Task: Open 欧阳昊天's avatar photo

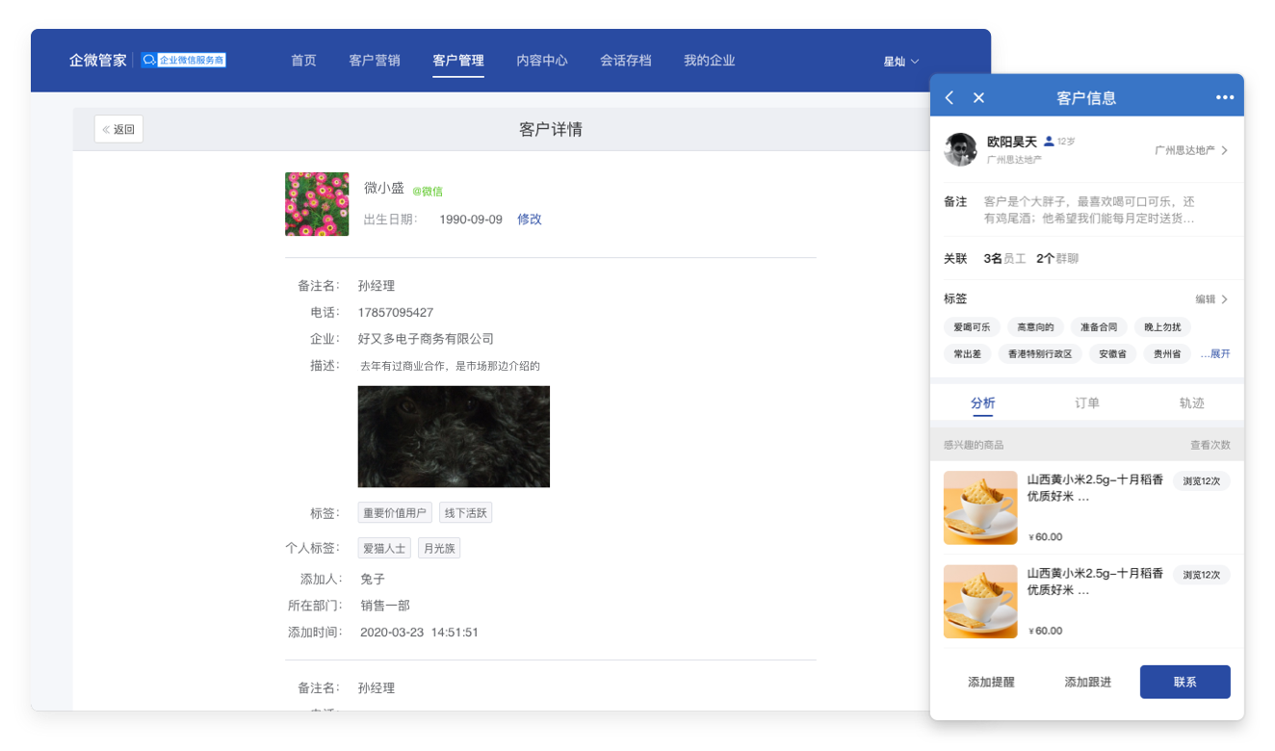Action: [x=960, y=149]
